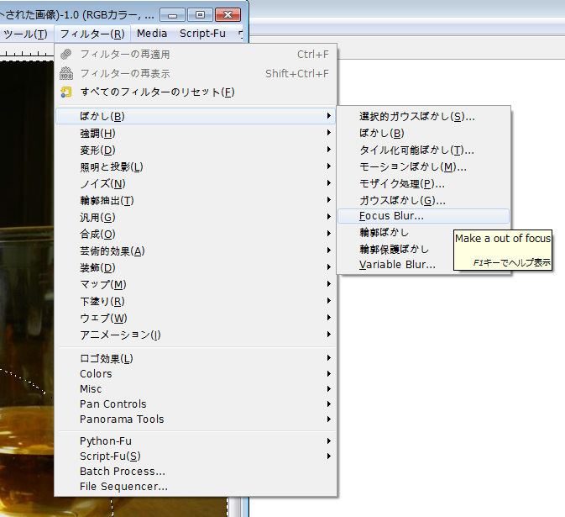Screen dimensions: 565x517
Task: Expand the 強調 submenu
Action: pos(97,134)
